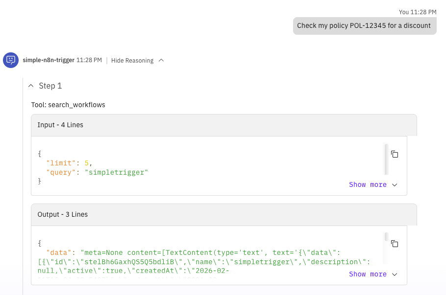
Task: Click the "Tool: search_workflows" line
Action: 68,105
